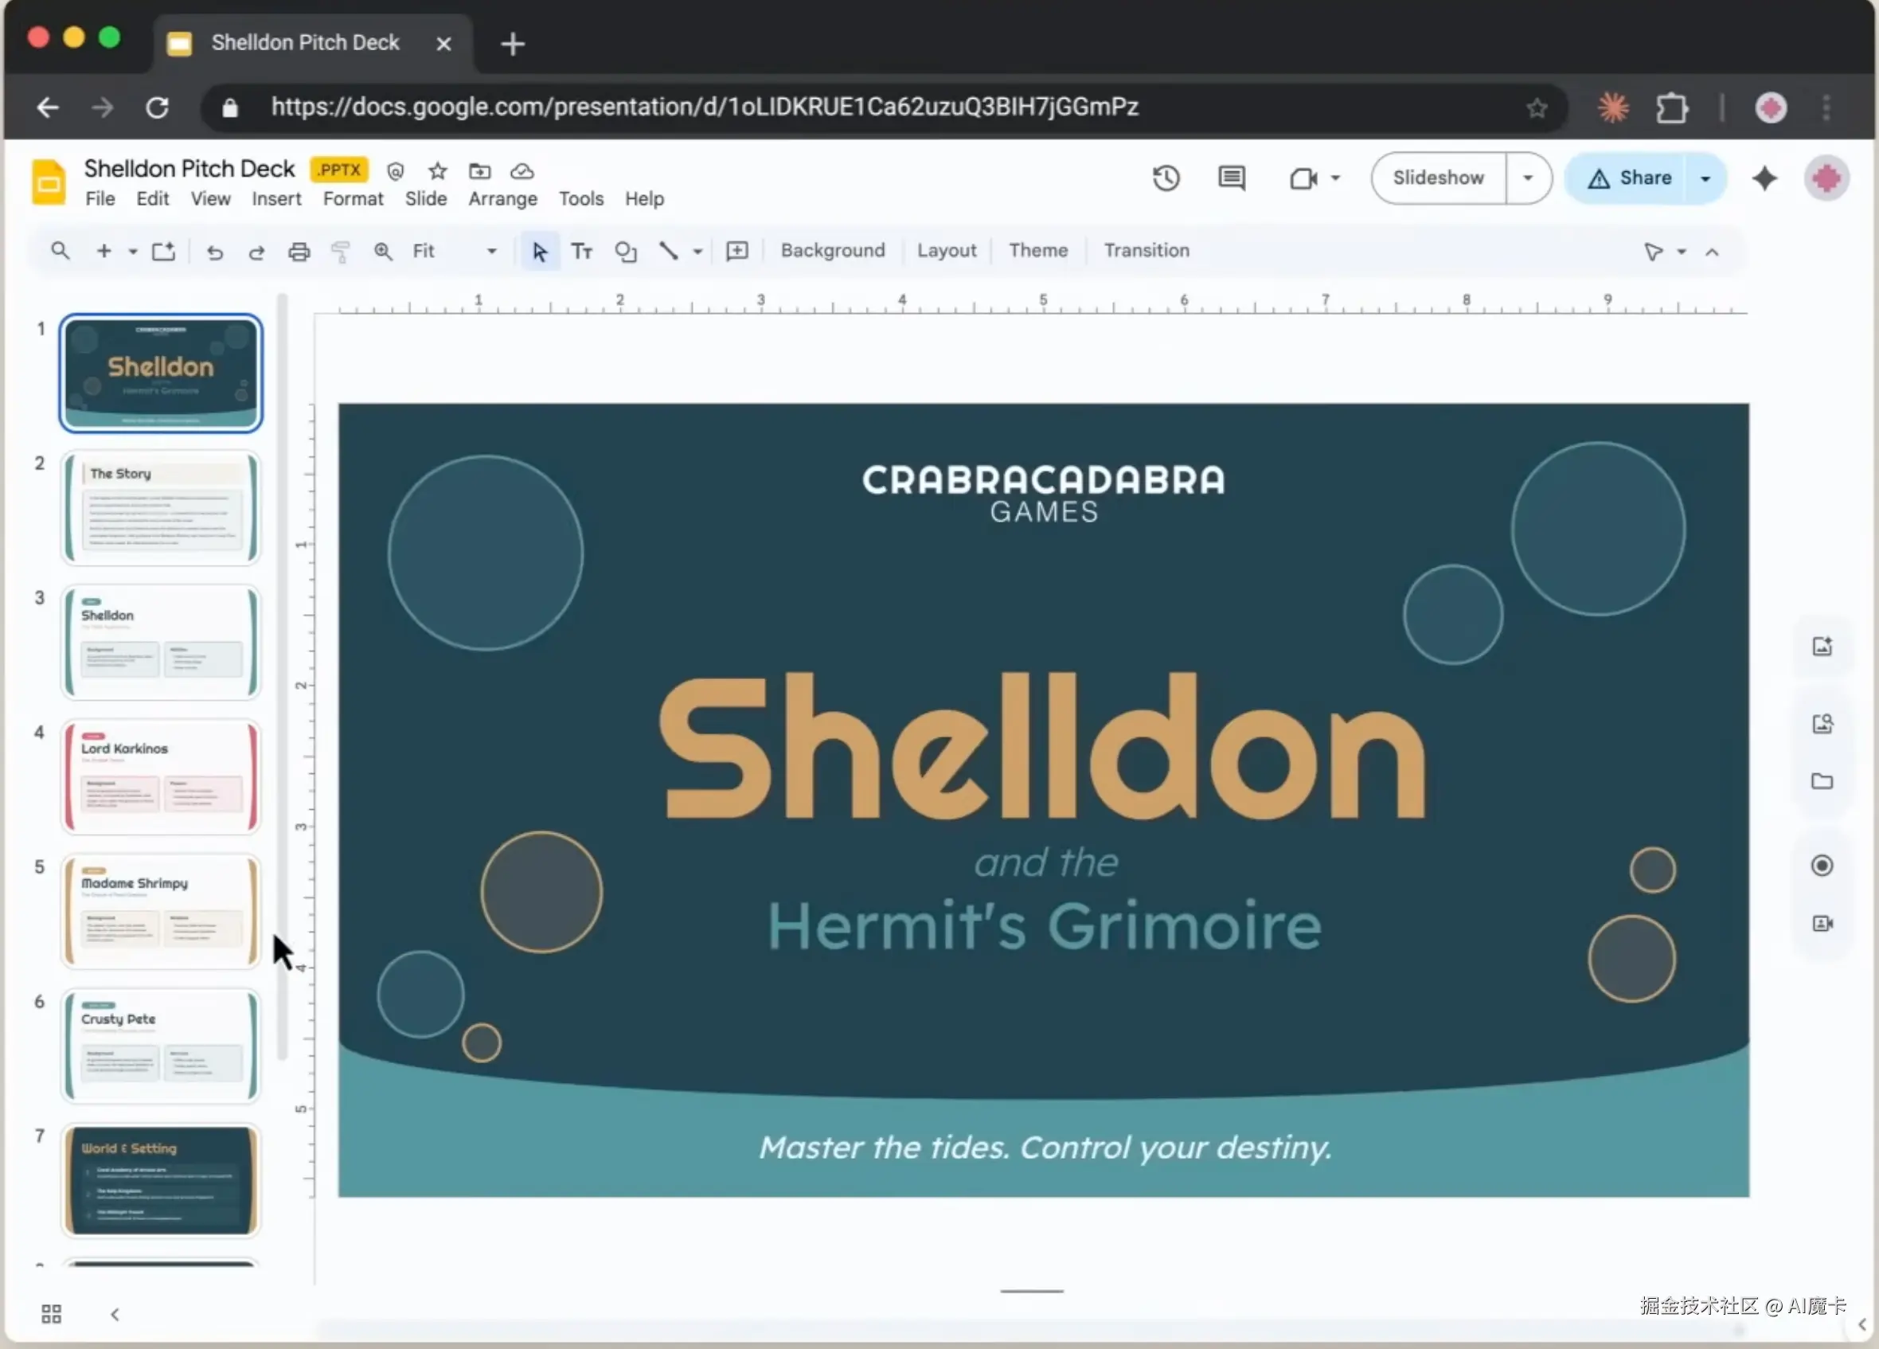Select the Lord Karkinos slide thumbnail
Screen dimensions: 1879x1349
(x=161, y=776)
